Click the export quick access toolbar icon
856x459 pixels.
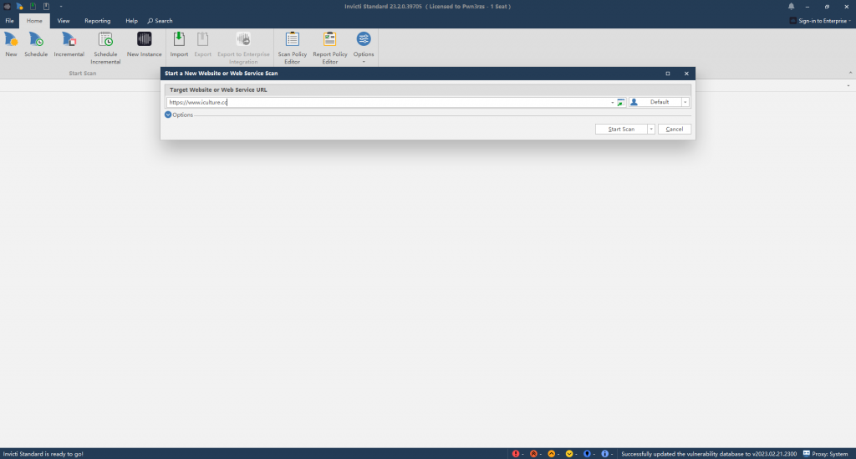[47, 7]
